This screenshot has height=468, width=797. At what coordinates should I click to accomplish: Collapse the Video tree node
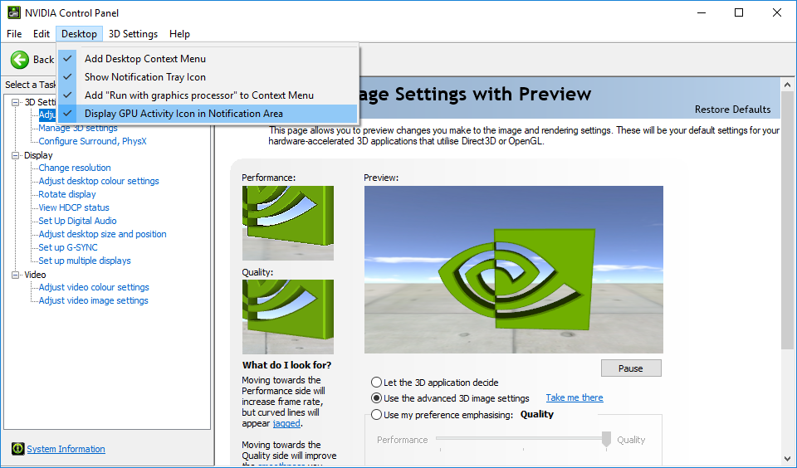point(15,275)
